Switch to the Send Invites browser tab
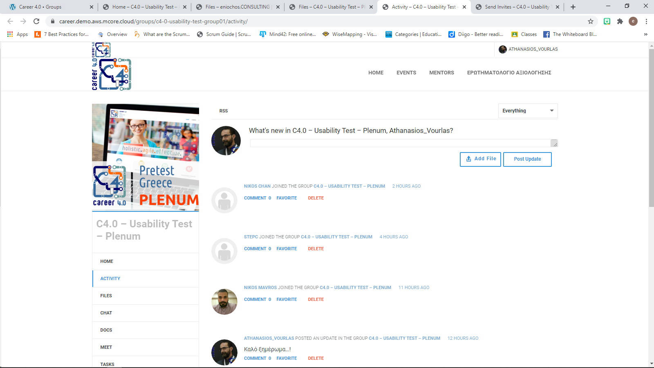 (517, 7)
